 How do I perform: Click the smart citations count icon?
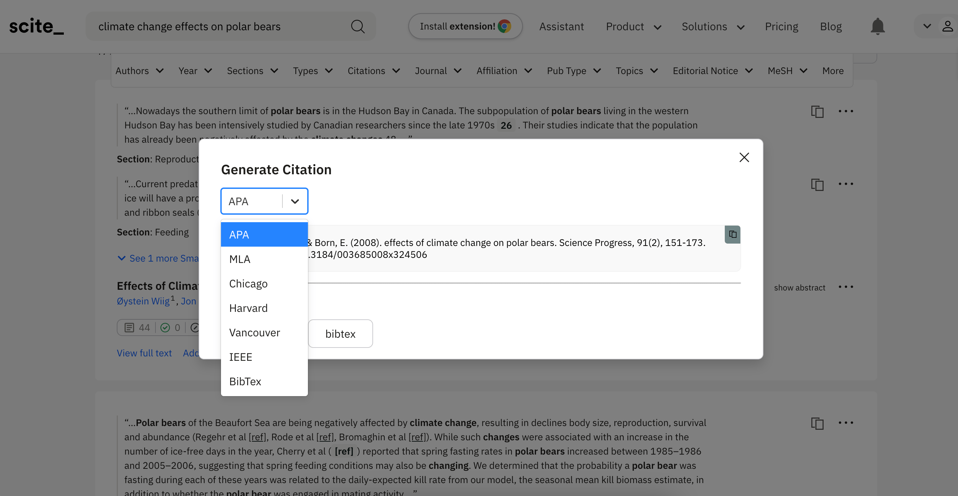point(129,327)
